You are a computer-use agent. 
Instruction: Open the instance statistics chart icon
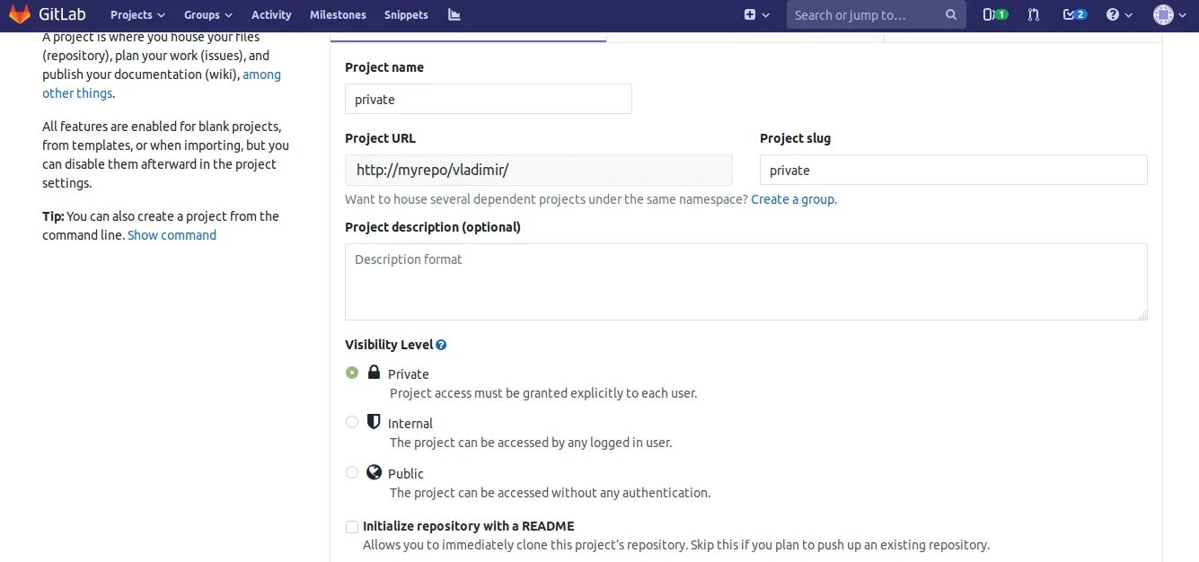click(454, 14)
